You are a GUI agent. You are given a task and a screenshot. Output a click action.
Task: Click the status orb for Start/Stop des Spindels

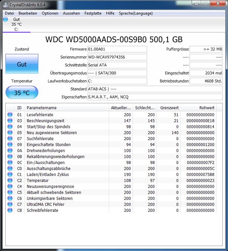point(10,126)
